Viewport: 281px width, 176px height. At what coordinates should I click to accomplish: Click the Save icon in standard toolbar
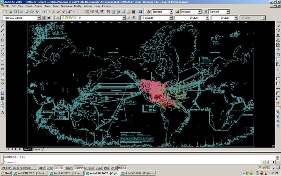[x=15, y=12]
